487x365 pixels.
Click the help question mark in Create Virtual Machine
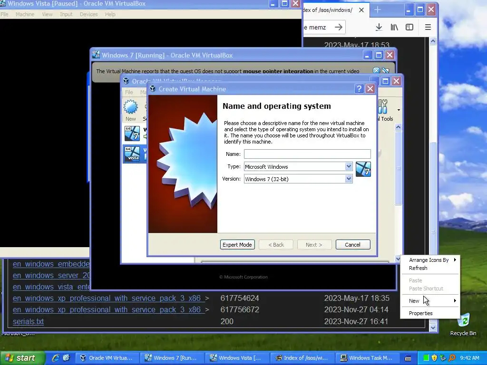click(x=359, y=89)
